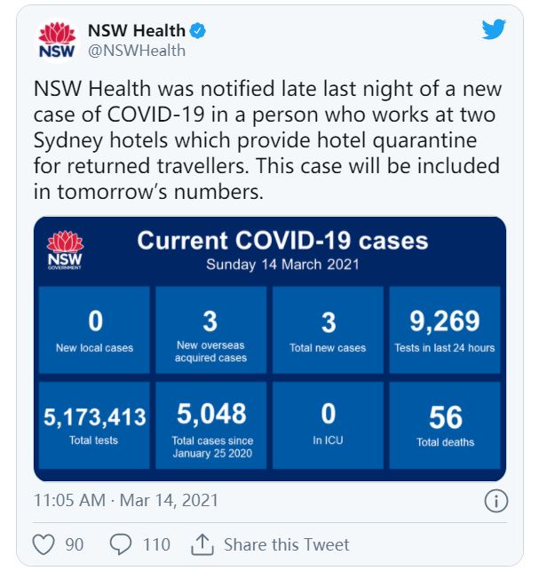Click the Total tests 5,173,413 tile
This screenshot has height=579, width=547.
94,425
